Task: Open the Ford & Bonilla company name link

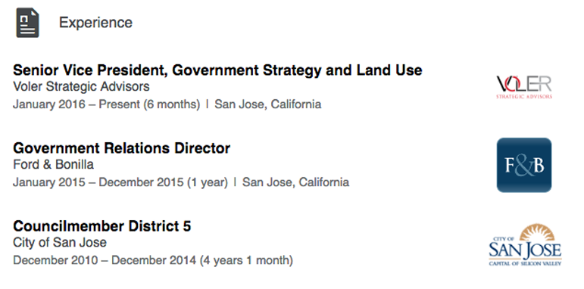Action: (53, 164)
